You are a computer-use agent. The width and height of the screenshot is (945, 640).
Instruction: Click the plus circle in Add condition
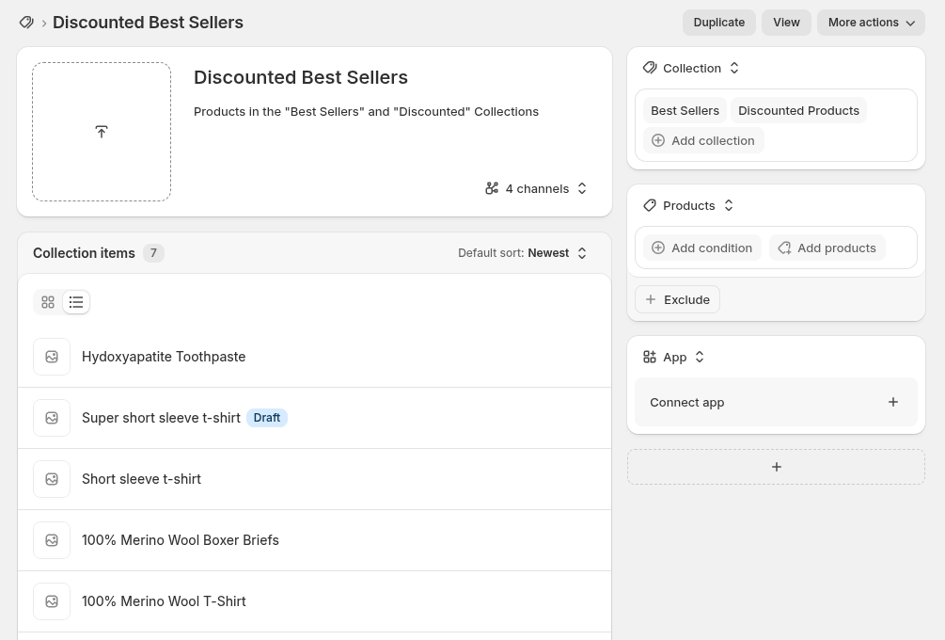tap(658, 248)
